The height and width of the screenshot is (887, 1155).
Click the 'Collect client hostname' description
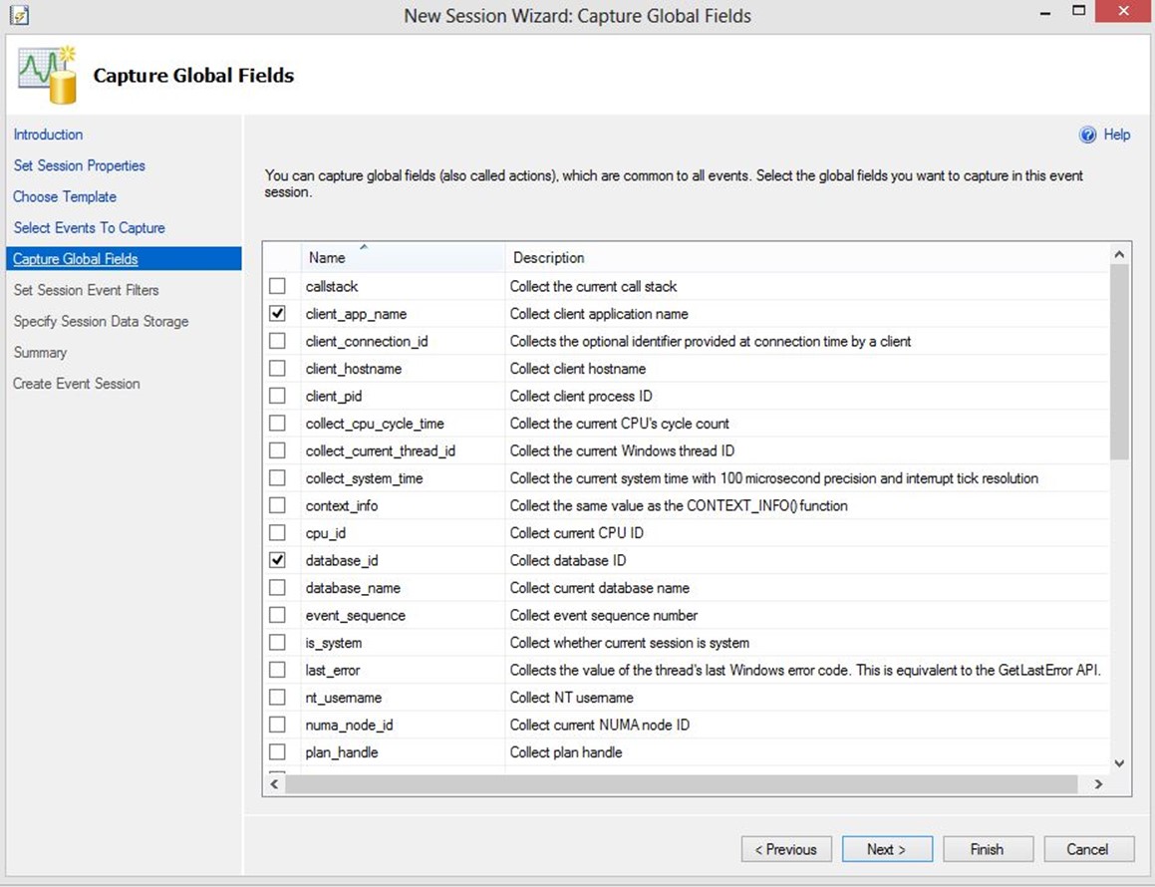578,369
